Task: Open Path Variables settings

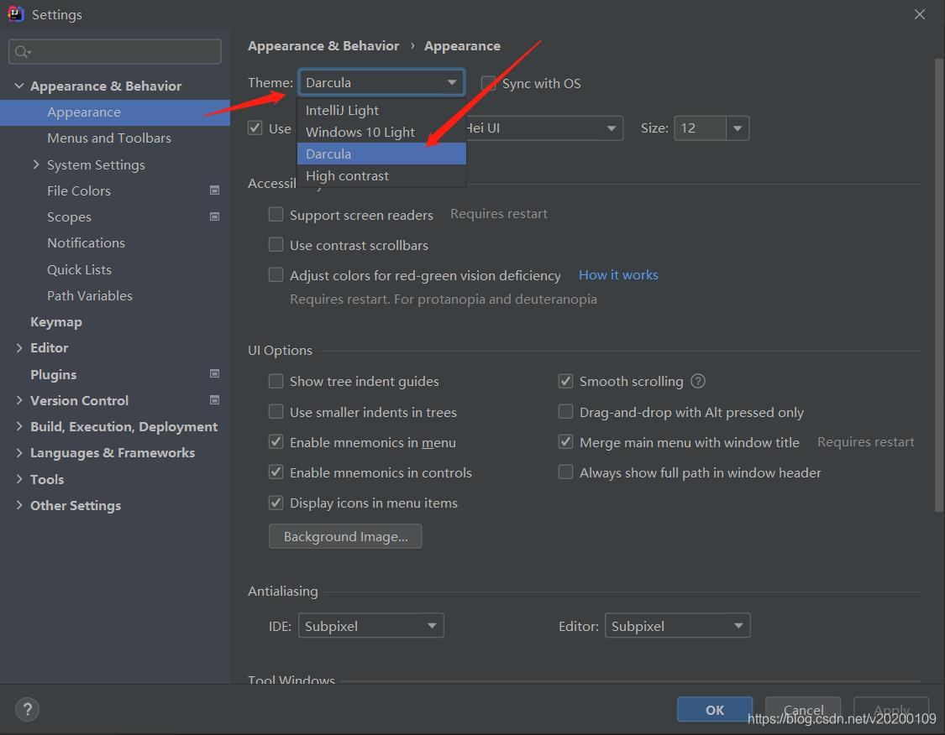Action: click(x=90, y=295)
